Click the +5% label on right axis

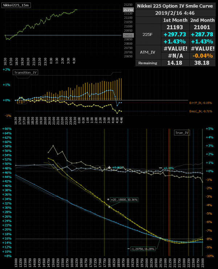coord(210,129)
